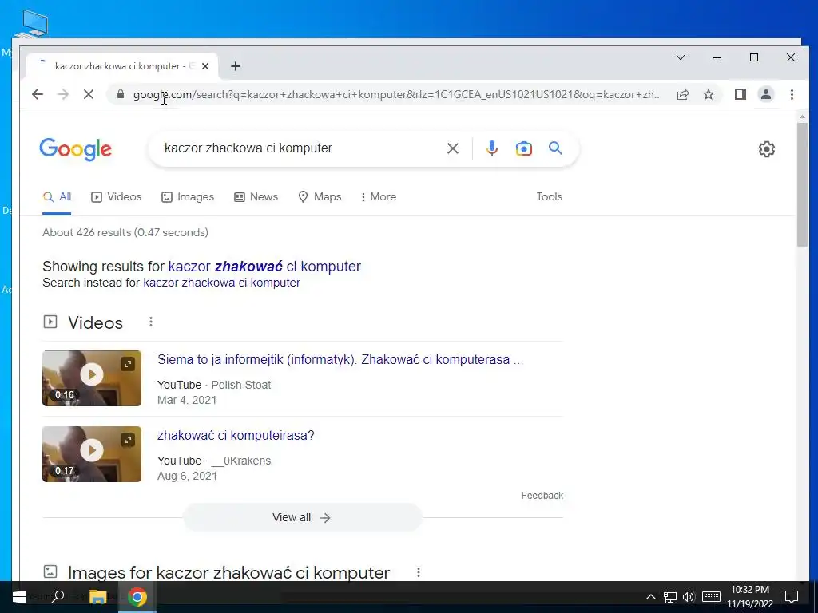
Task: Open File Explorer from taskbar
Action: click(98, 597)
